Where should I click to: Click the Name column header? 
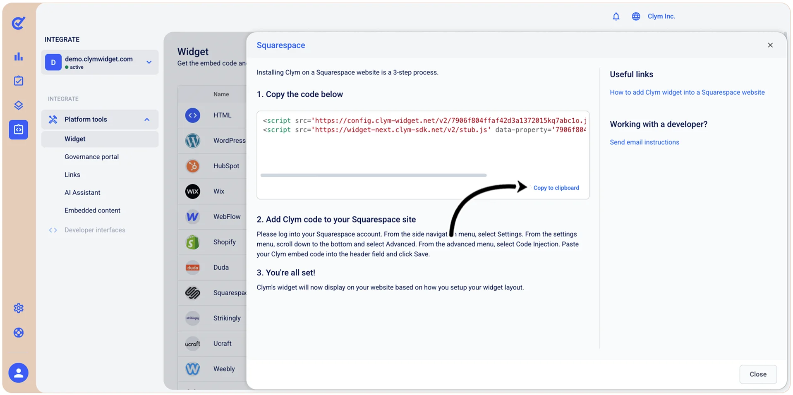pyautogui.click(x=221, y=94)
